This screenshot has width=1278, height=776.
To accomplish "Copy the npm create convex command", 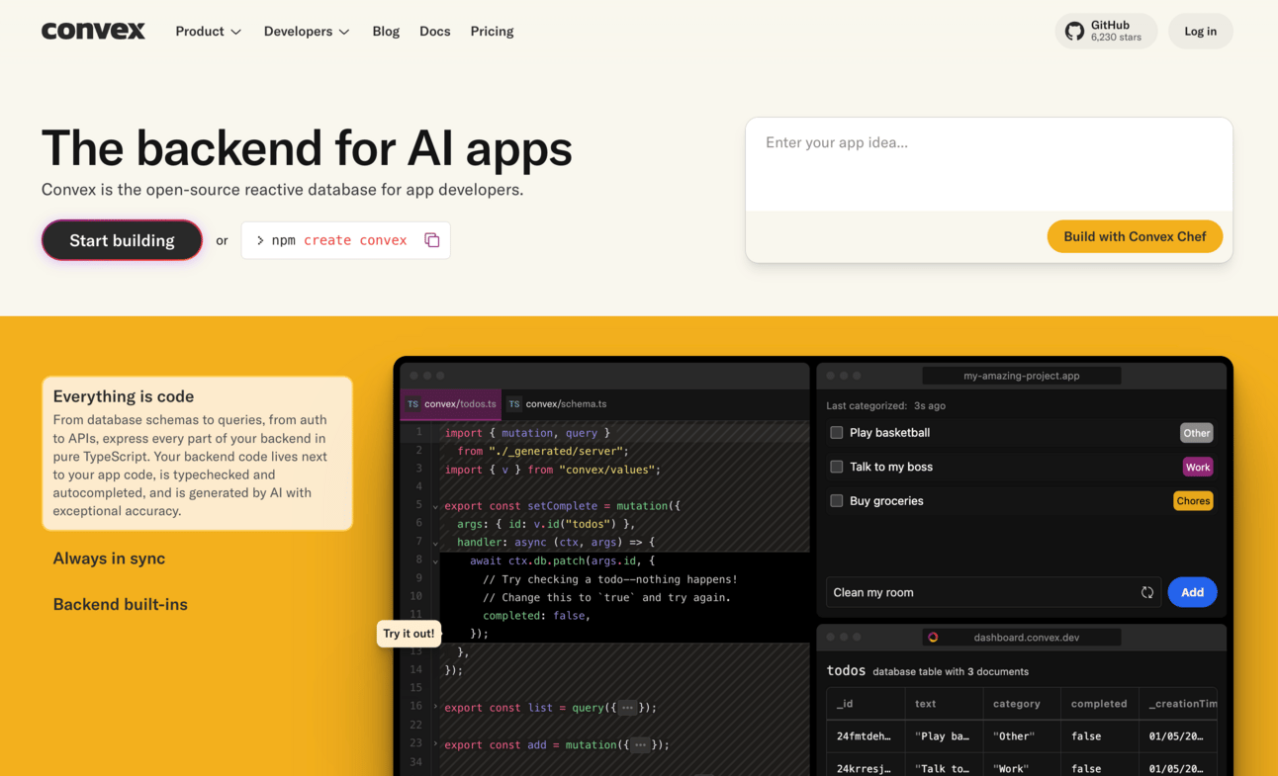I will pyautogui.click(x=432, y=240).
